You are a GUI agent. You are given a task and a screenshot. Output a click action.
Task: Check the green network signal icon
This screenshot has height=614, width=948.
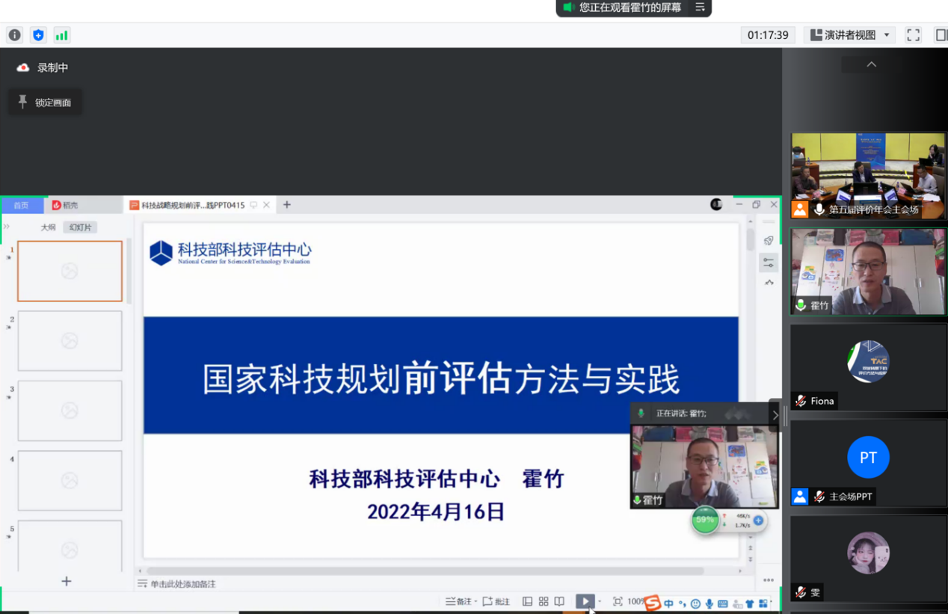pyautogui.click(x=61, y=35)
